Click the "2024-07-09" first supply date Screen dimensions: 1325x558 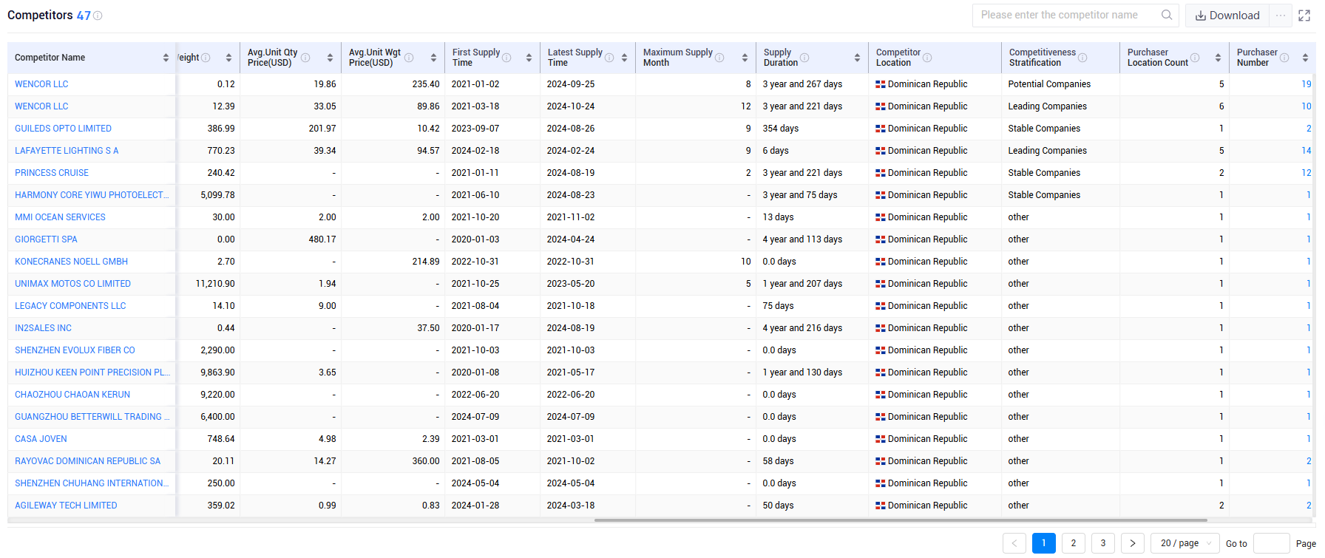pyautogui.click(x=475, y=417)
